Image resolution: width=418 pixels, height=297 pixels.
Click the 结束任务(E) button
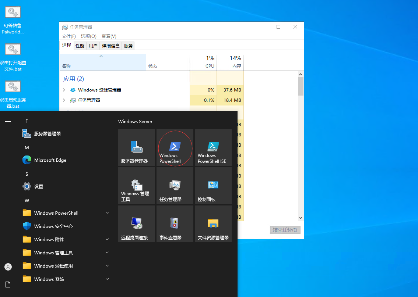285,230
